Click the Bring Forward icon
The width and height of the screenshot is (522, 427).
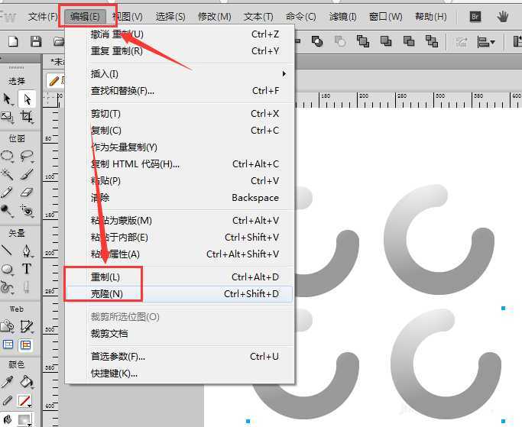[385, 41]
